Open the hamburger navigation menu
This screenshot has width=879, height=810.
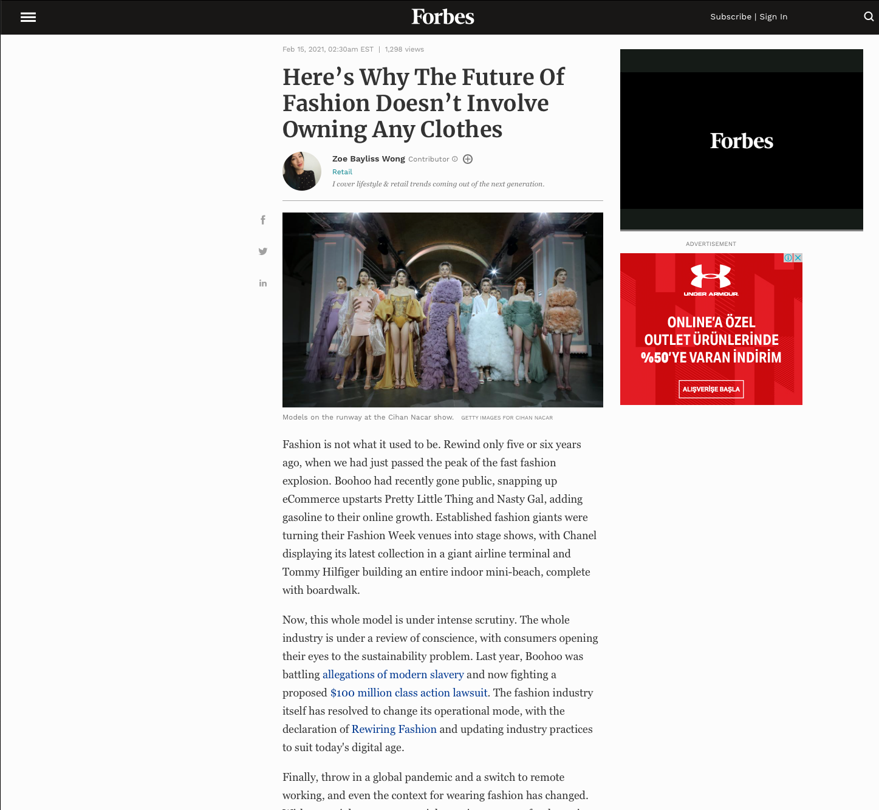tap(28, 17)
